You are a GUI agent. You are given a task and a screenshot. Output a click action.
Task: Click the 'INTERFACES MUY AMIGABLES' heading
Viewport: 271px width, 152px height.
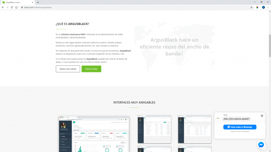(x=134, y=102)
